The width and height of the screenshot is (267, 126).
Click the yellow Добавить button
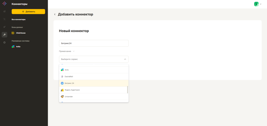click(x=28, y=11)
